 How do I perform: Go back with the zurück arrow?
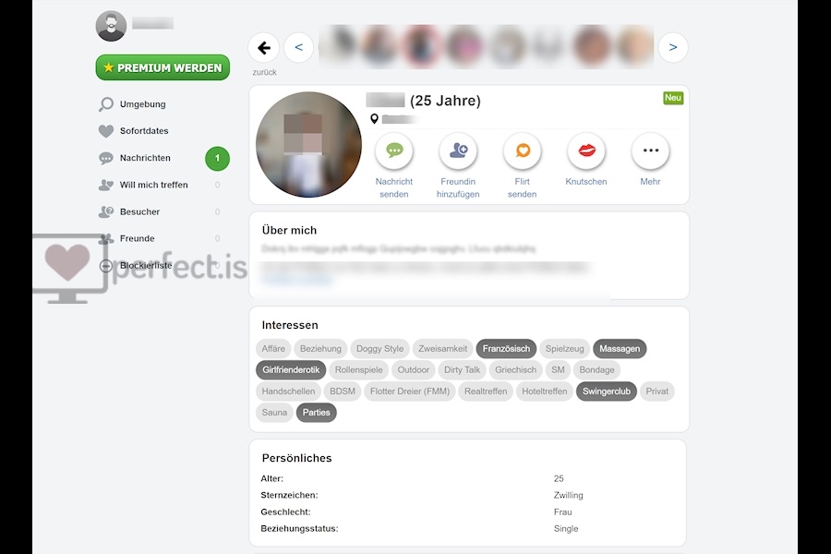[x=263, y=48]
